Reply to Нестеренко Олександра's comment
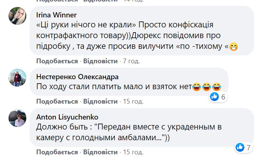 (100, 101)
